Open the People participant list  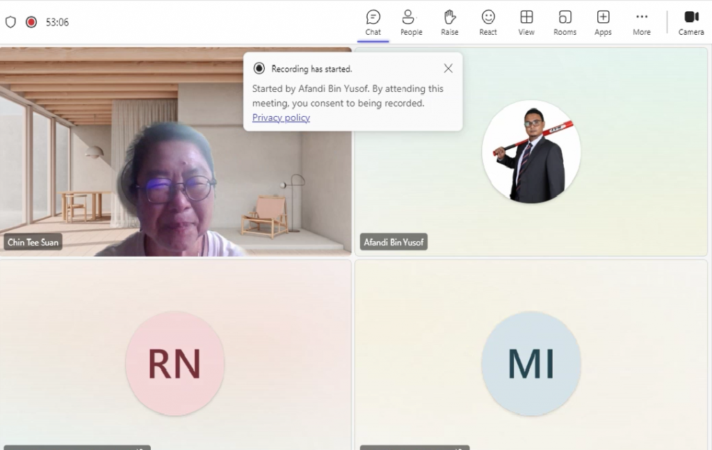(410, 22)
